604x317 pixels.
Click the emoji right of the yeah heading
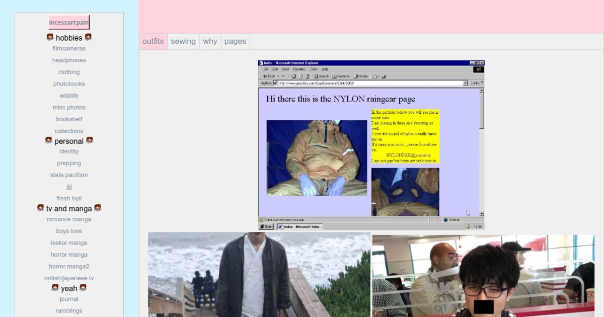click(x=83, y=288)
